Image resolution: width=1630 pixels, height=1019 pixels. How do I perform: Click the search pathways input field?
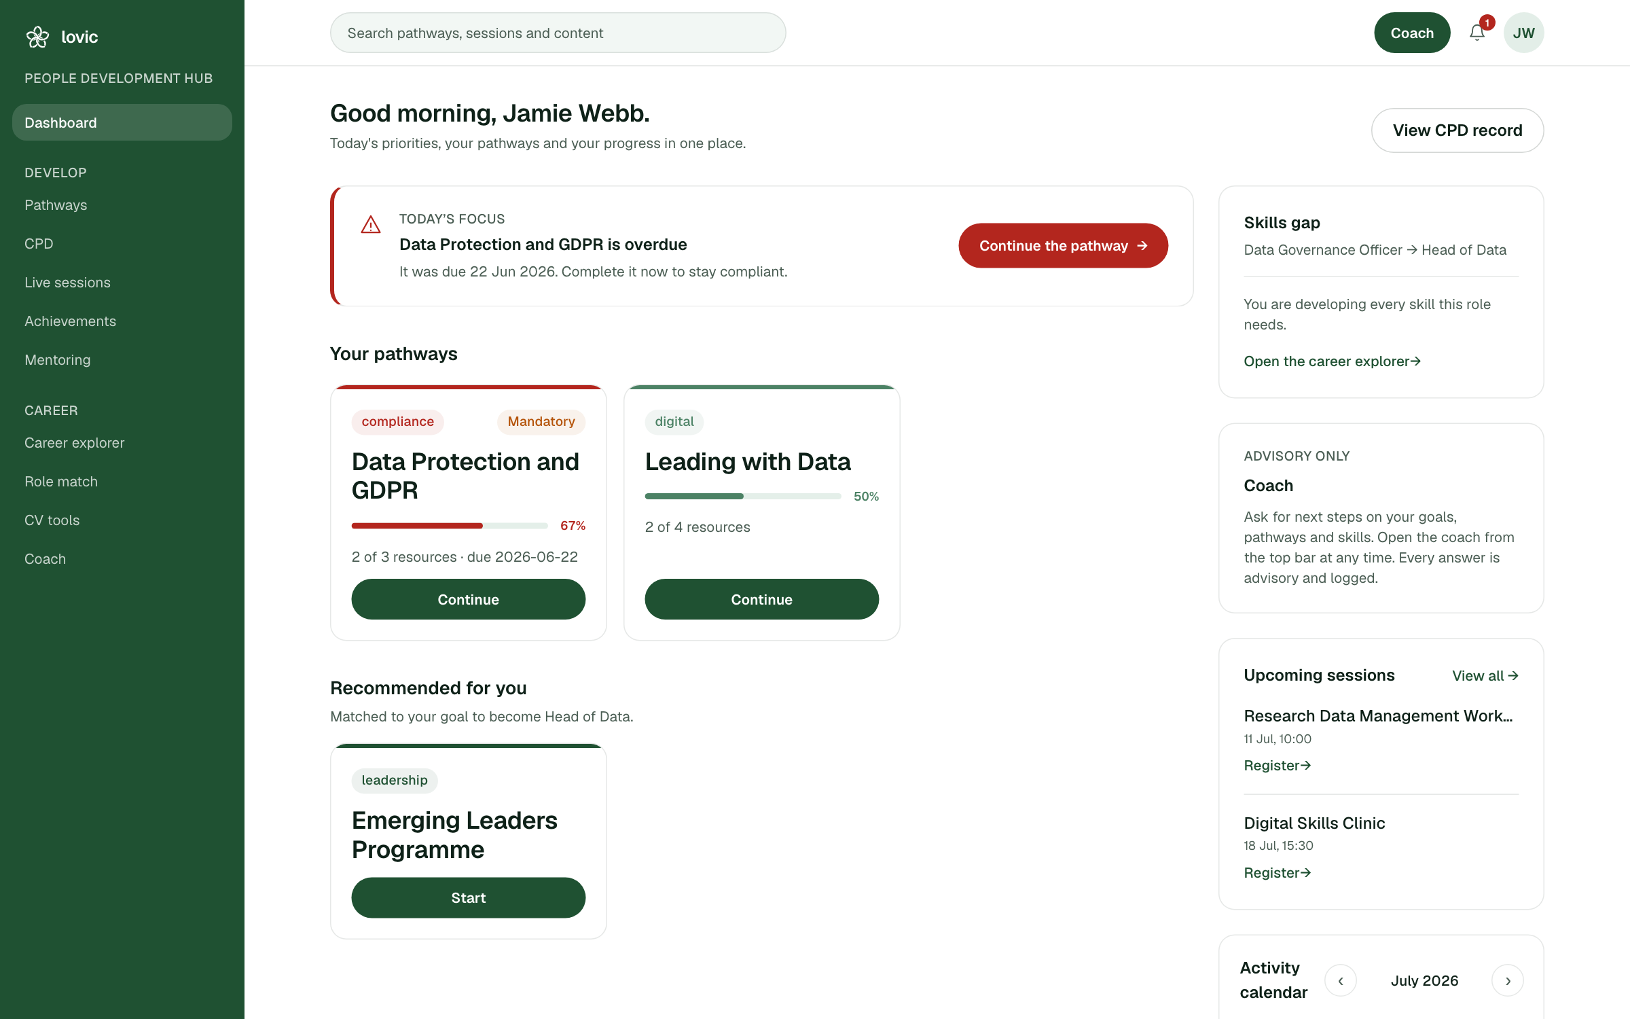coord(558,33)
